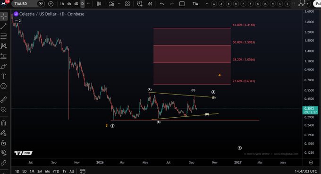Switch to the 4D interval
This screenshot has height=174, width=321.
coord(76,4)
